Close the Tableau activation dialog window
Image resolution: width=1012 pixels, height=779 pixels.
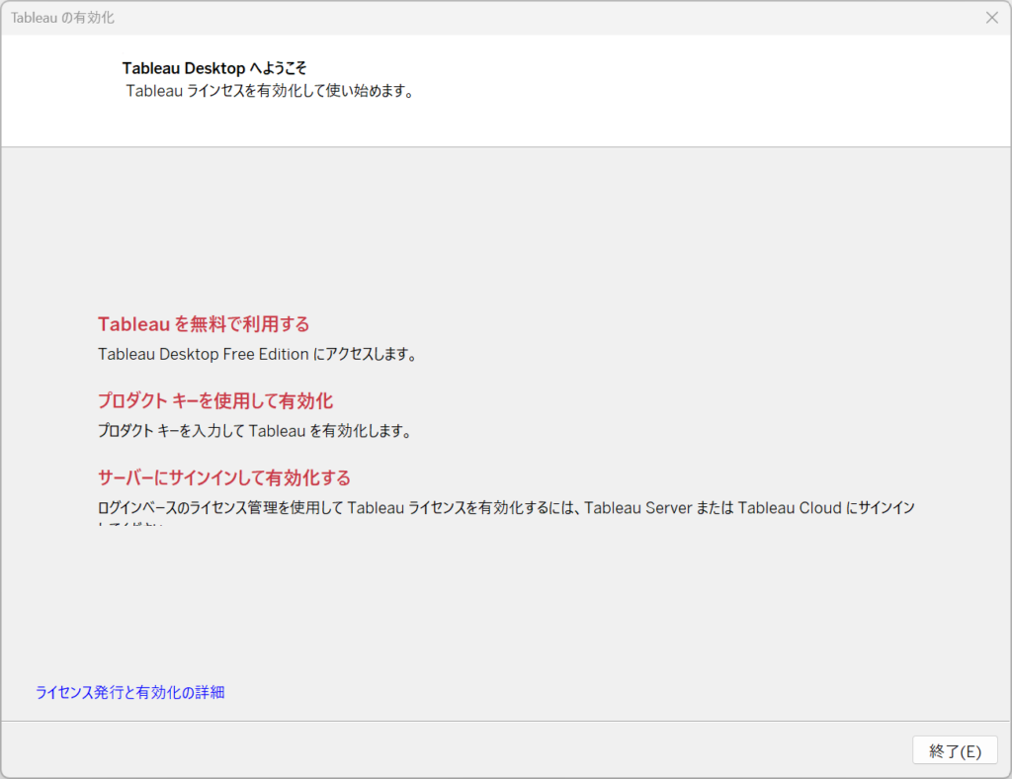tap(991, 18)
